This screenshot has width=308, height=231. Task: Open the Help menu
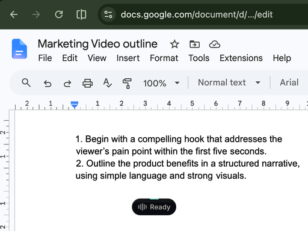(282, 58)
